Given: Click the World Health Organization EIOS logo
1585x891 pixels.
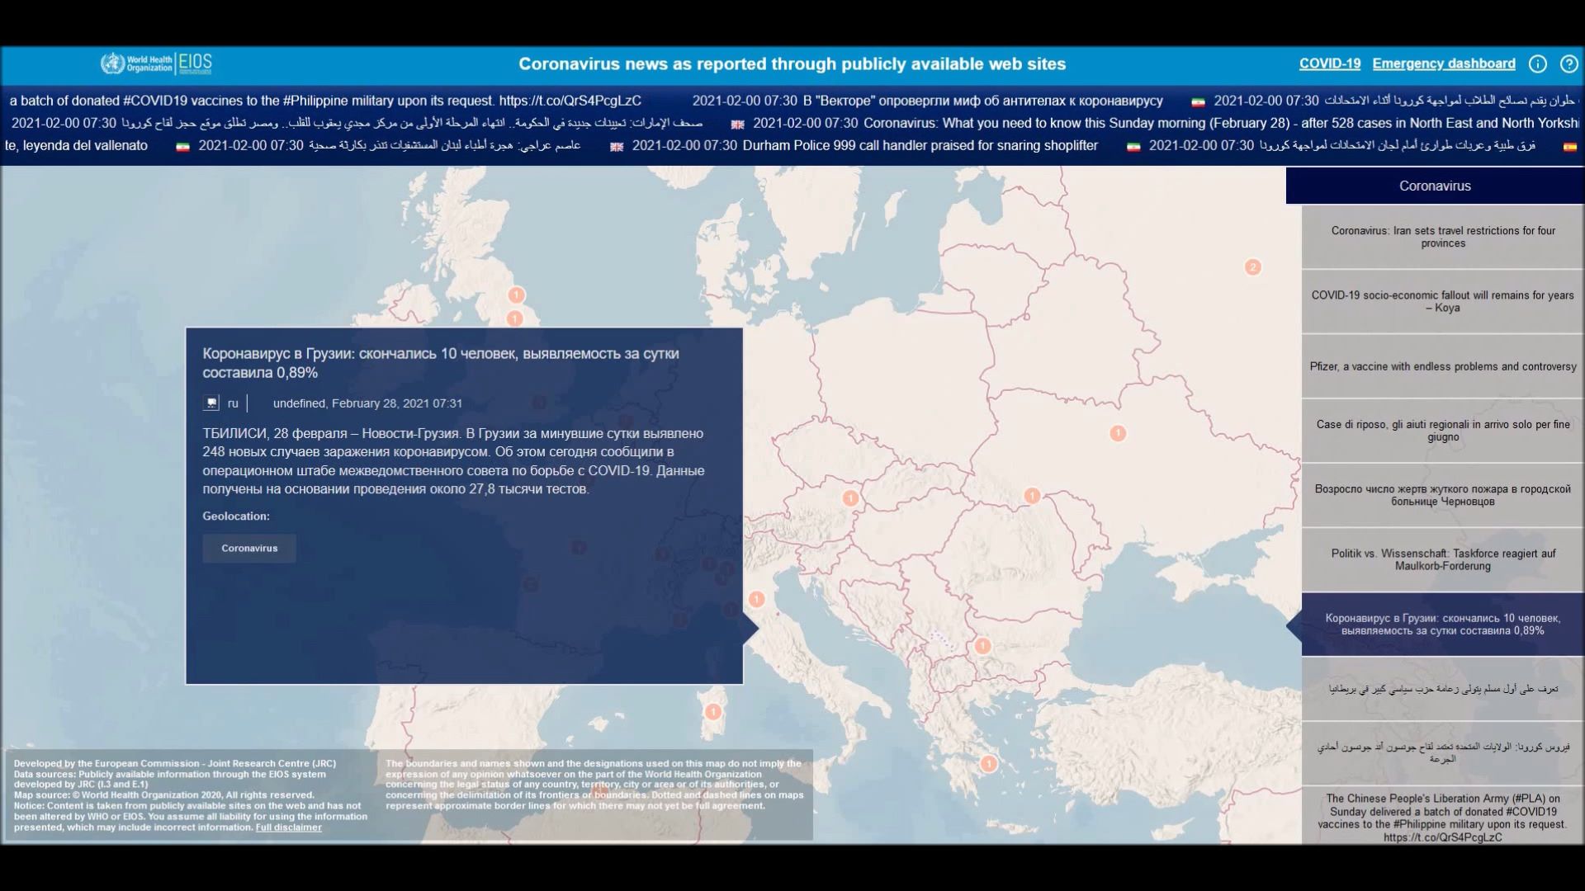Looking at the screenshot, I should tap(157, 64).
